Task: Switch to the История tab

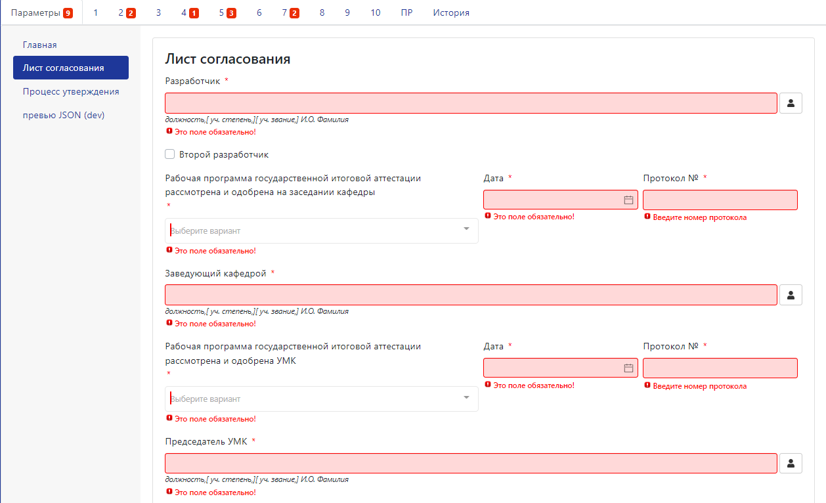Action: (x=451, y=12)
